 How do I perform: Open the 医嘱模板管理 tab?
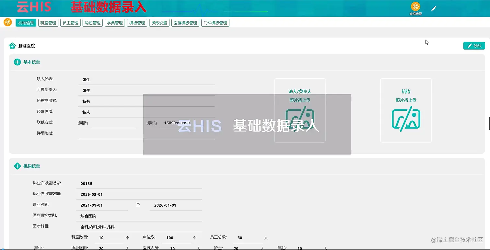(x=185, y=23)
